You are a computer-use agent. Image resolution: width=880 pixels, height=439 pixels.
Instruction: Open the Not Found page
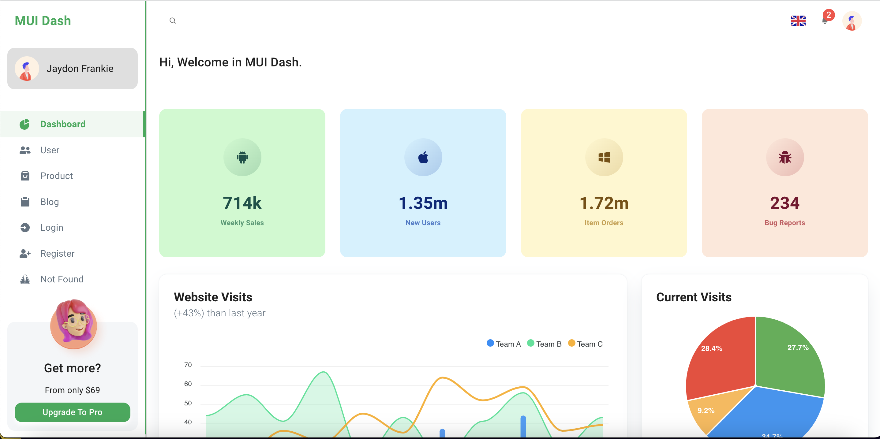[73, 279]
